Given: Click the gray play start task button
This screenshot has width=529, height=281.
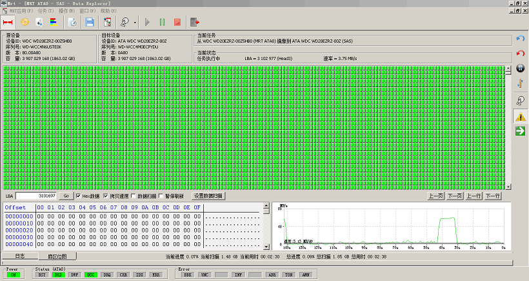Looking at the screenshot, I should [x=147, y=23].
